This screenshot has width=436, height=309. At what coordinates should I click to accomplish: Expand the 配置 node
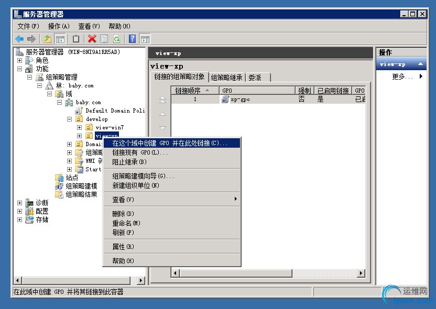(19, 211)
